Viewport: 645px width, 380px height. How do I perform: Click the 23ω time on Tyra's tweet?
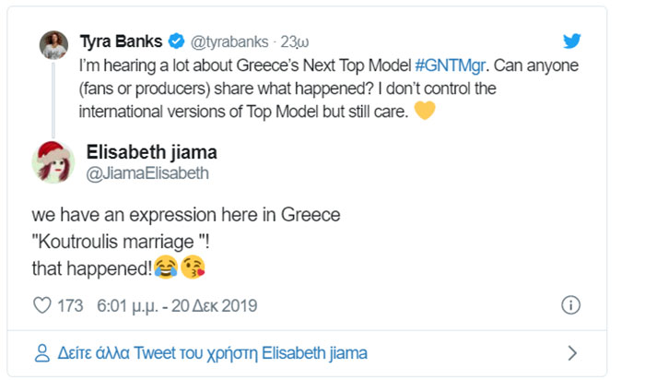(293, 42)
